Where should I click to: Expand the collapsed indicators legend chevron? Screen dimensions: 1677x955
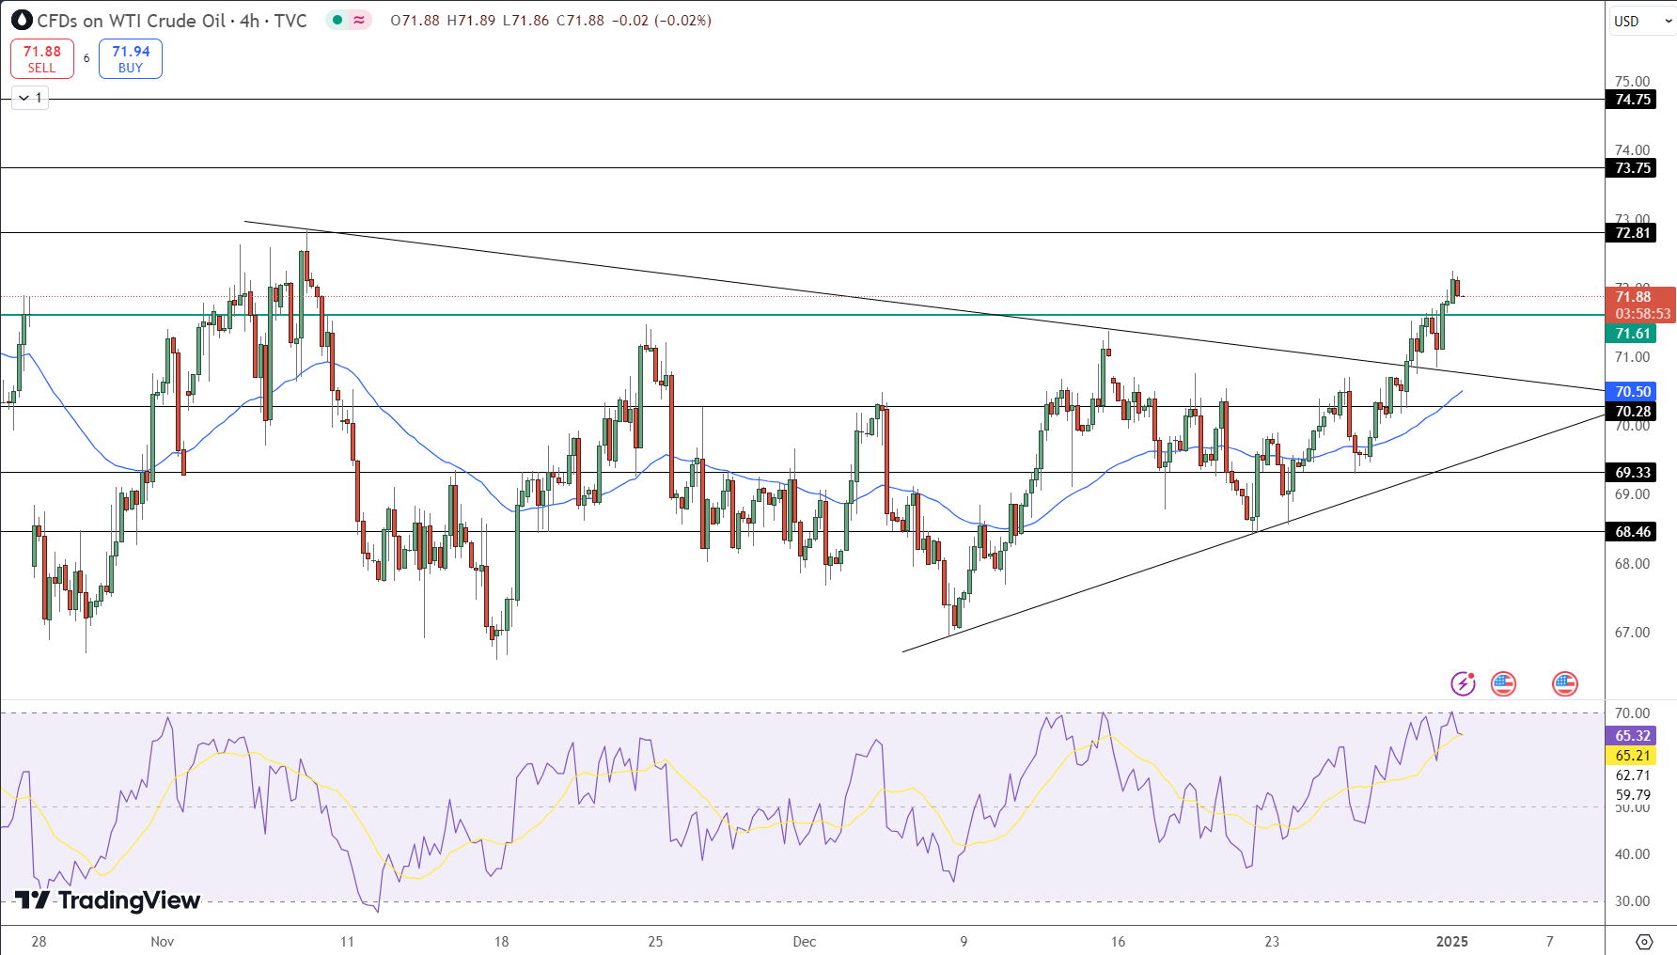[x=24, y=98]
